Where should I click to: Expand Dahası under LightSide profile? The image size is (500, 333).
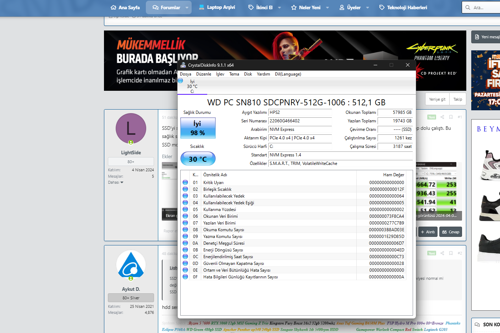(x=116, y=182)
